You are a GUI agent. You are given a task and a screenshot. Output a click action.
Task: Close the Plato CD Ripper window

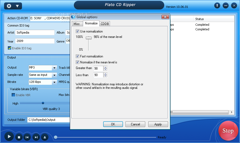[x=234, y=6]
